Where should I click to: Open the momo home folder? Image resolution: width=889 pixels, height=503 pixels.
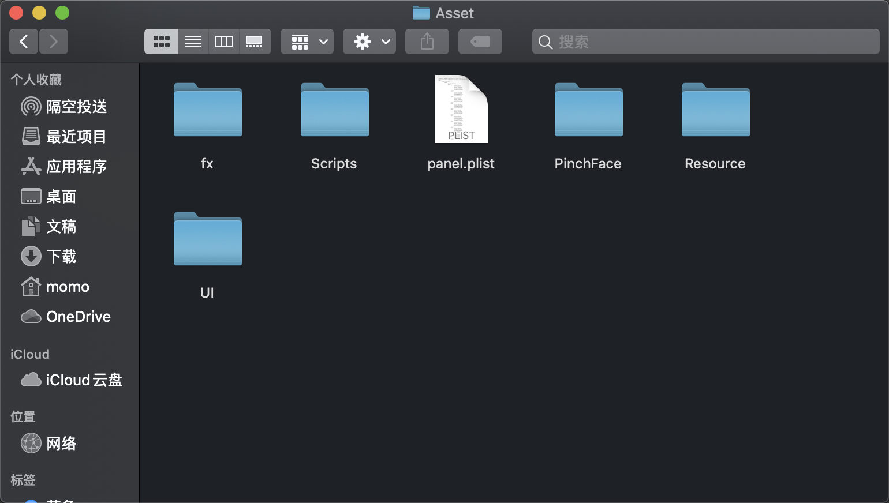(69, 287)
